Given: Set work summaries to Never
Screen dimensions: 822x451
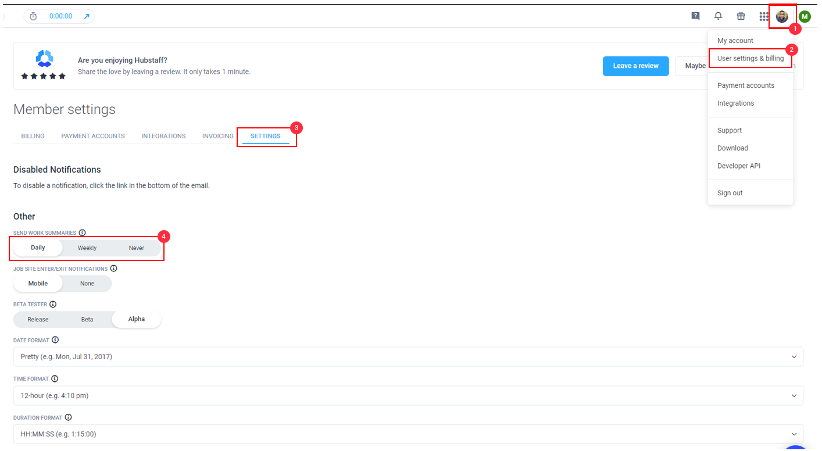Looking at the screenshot, I should 137,248.
